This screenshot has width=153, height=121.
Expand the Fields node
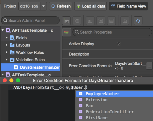[7, 38]
